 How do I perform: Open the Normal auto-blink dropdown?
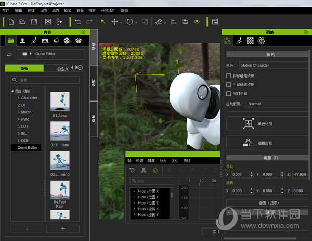tap(277, 104)
